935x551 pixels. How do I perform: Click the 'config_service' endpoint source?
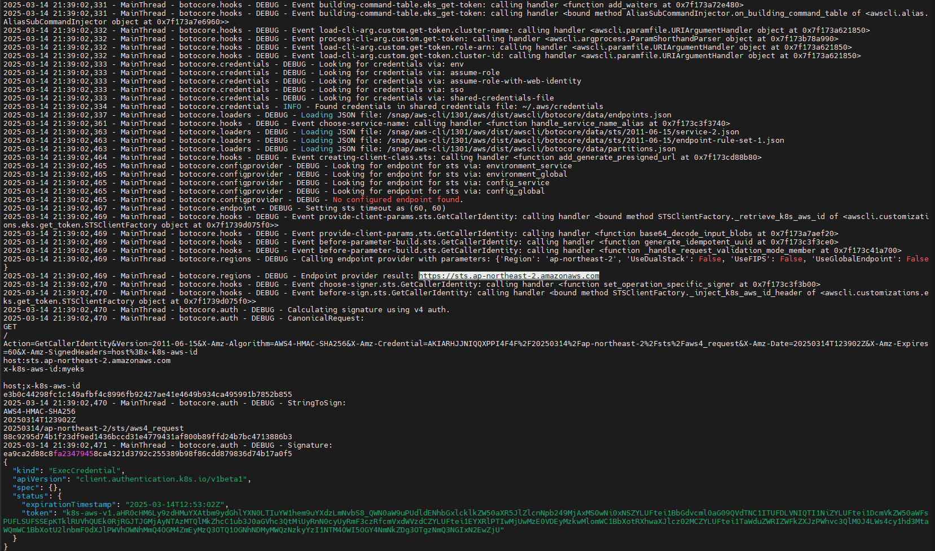click(518, 182)
